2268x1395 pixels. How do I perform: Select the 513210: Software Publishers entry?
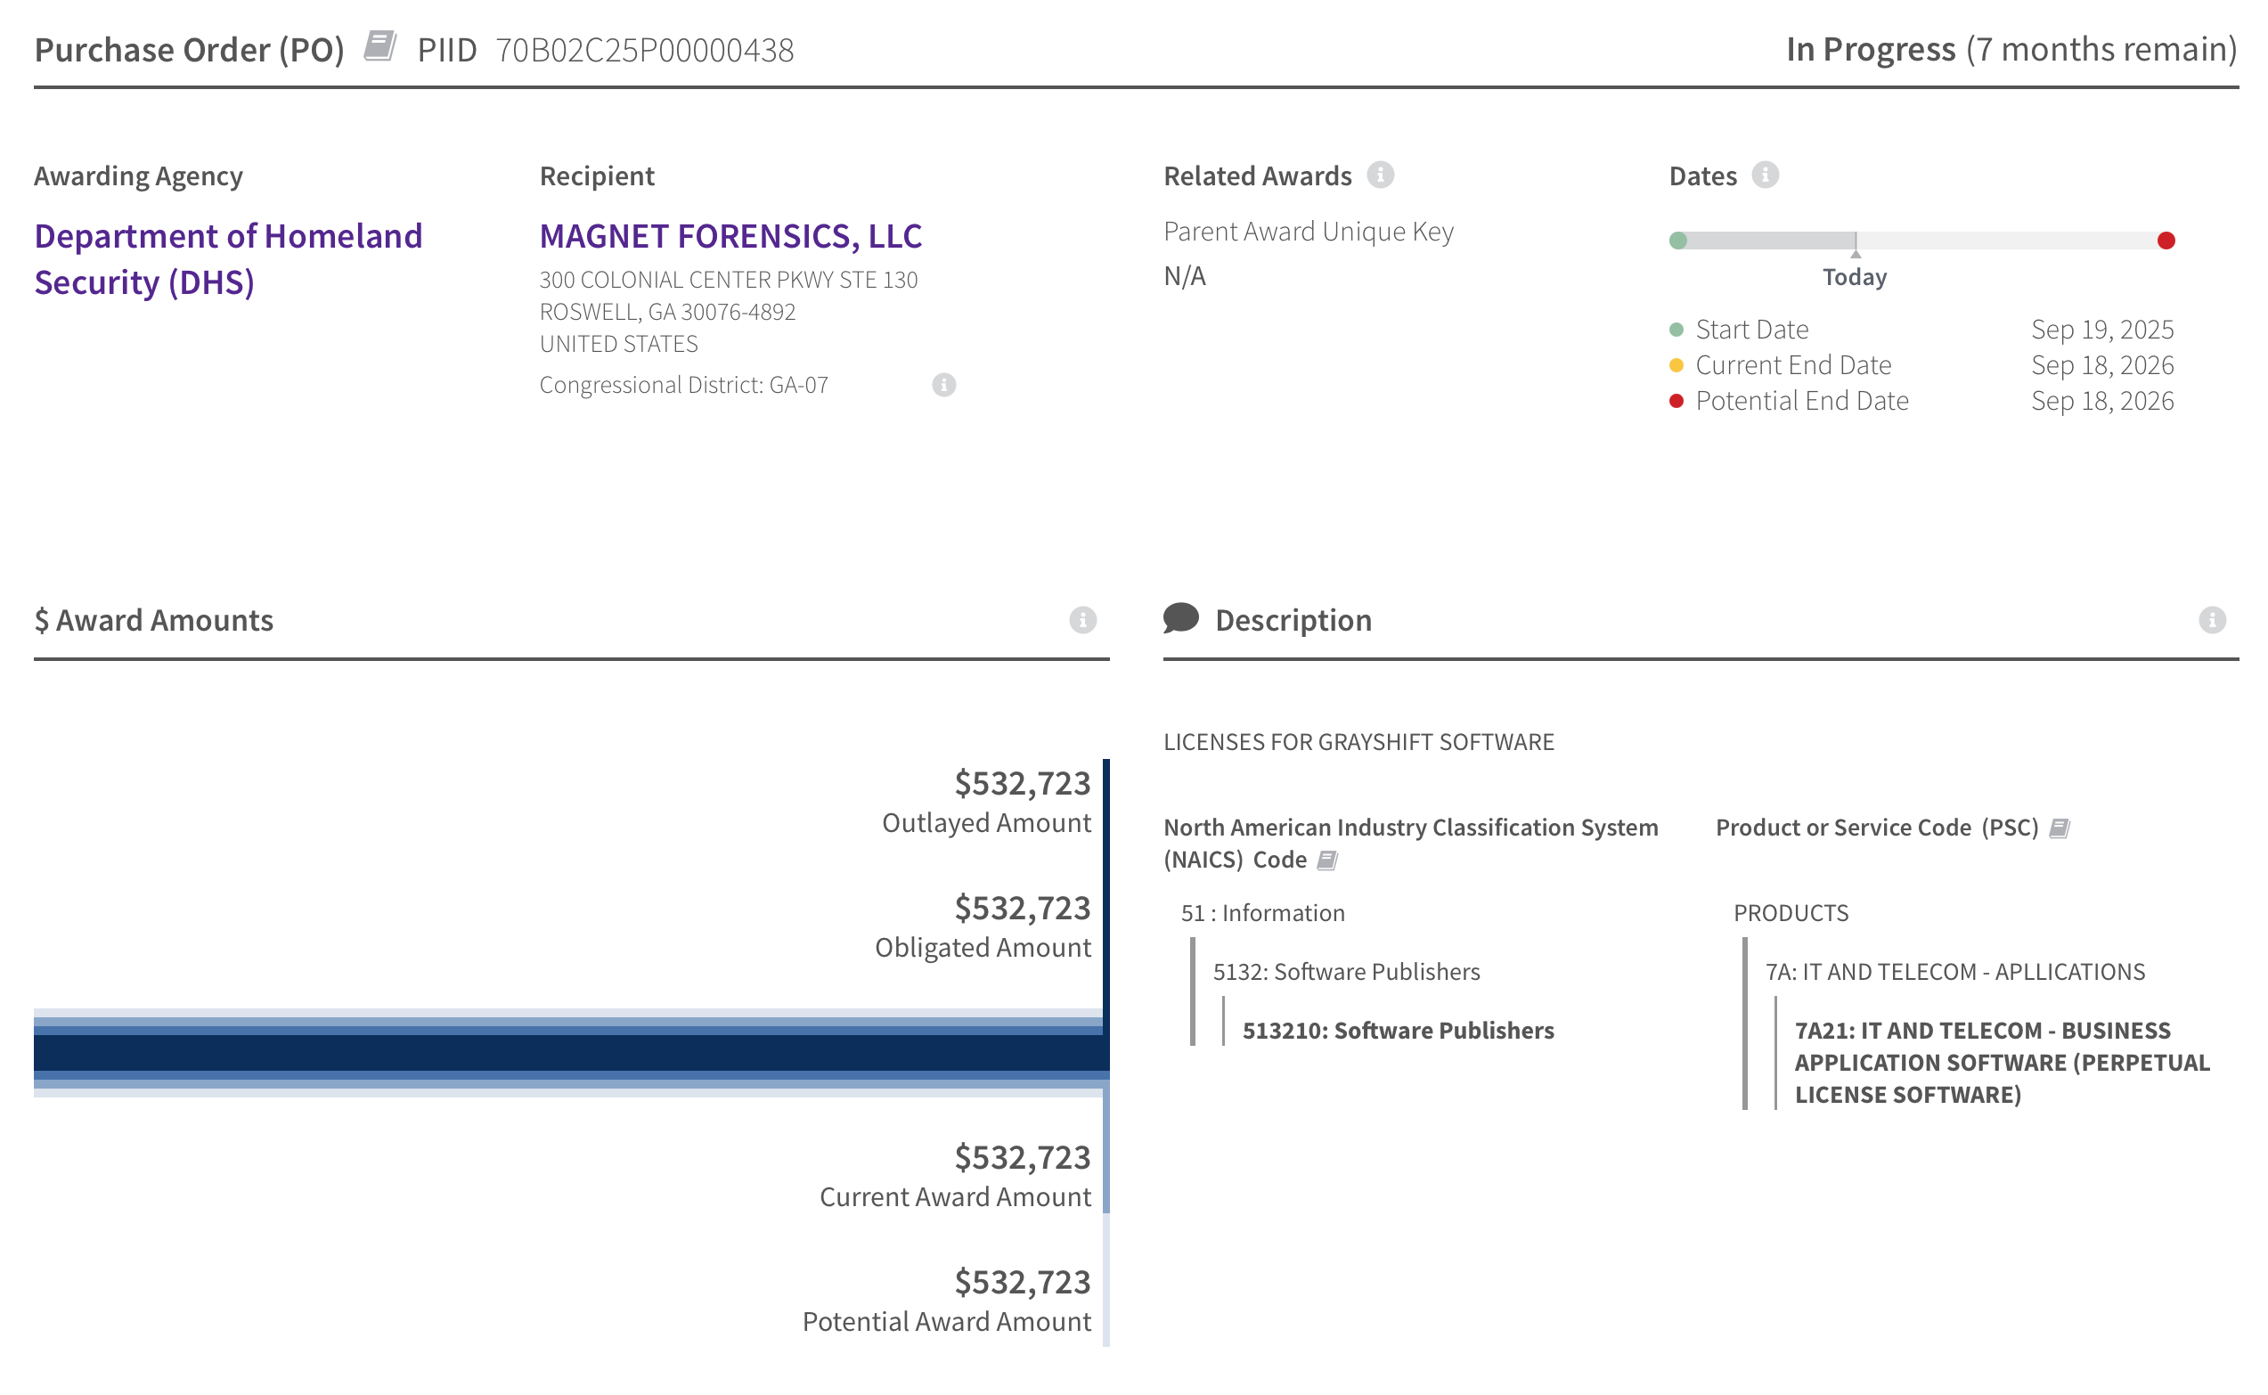pos(1398,1031)
